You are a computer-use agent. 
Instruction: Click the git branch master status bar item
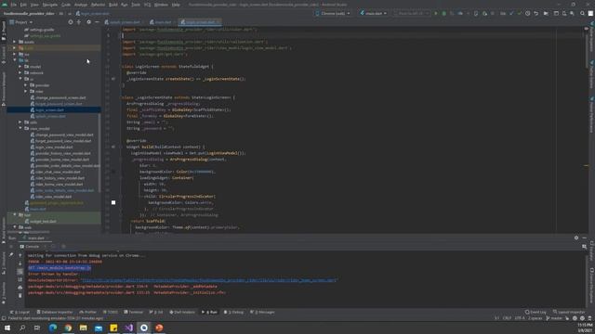coord(554,318)
